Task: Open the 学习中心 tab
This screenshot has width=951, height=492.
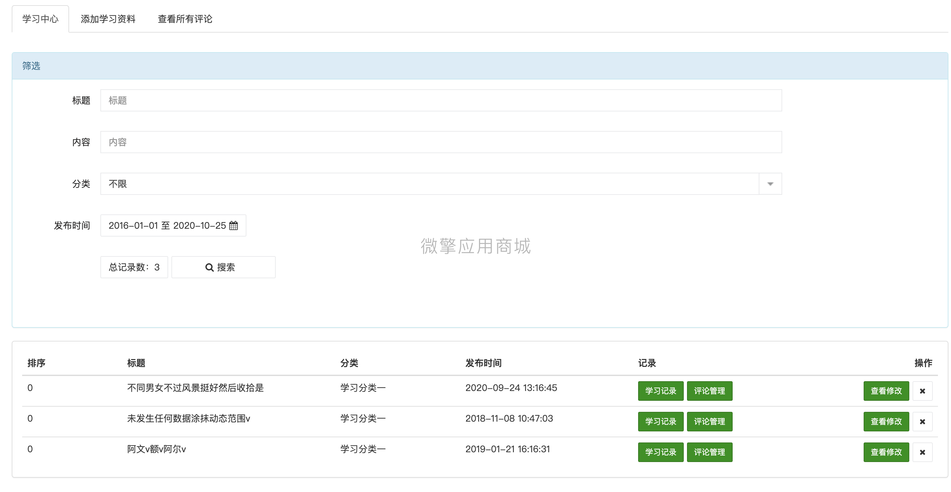Action: 40,19
